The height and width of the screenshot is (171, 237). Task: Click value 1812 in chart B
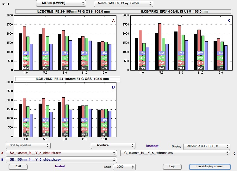[45, 134]
